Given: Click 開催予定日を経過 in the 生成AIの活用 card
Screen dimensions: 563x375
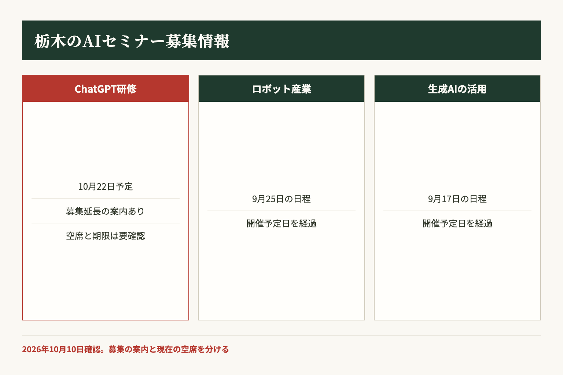Looking at the screenshot, I should tap(457, 223).
